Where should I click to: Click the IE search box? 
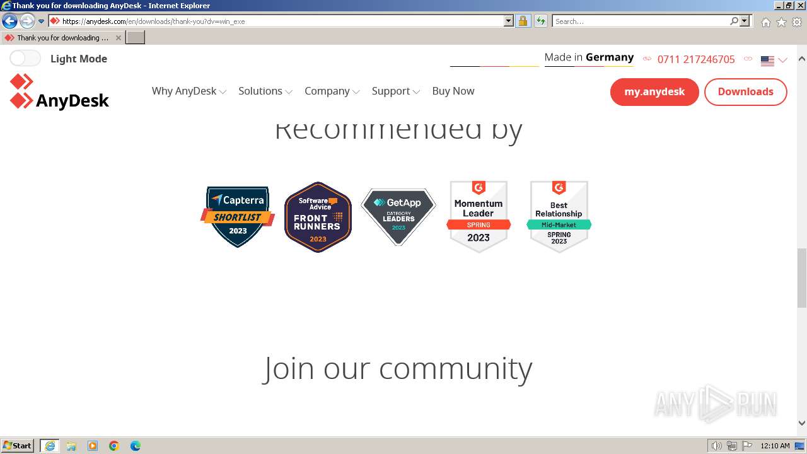(641, 21)
